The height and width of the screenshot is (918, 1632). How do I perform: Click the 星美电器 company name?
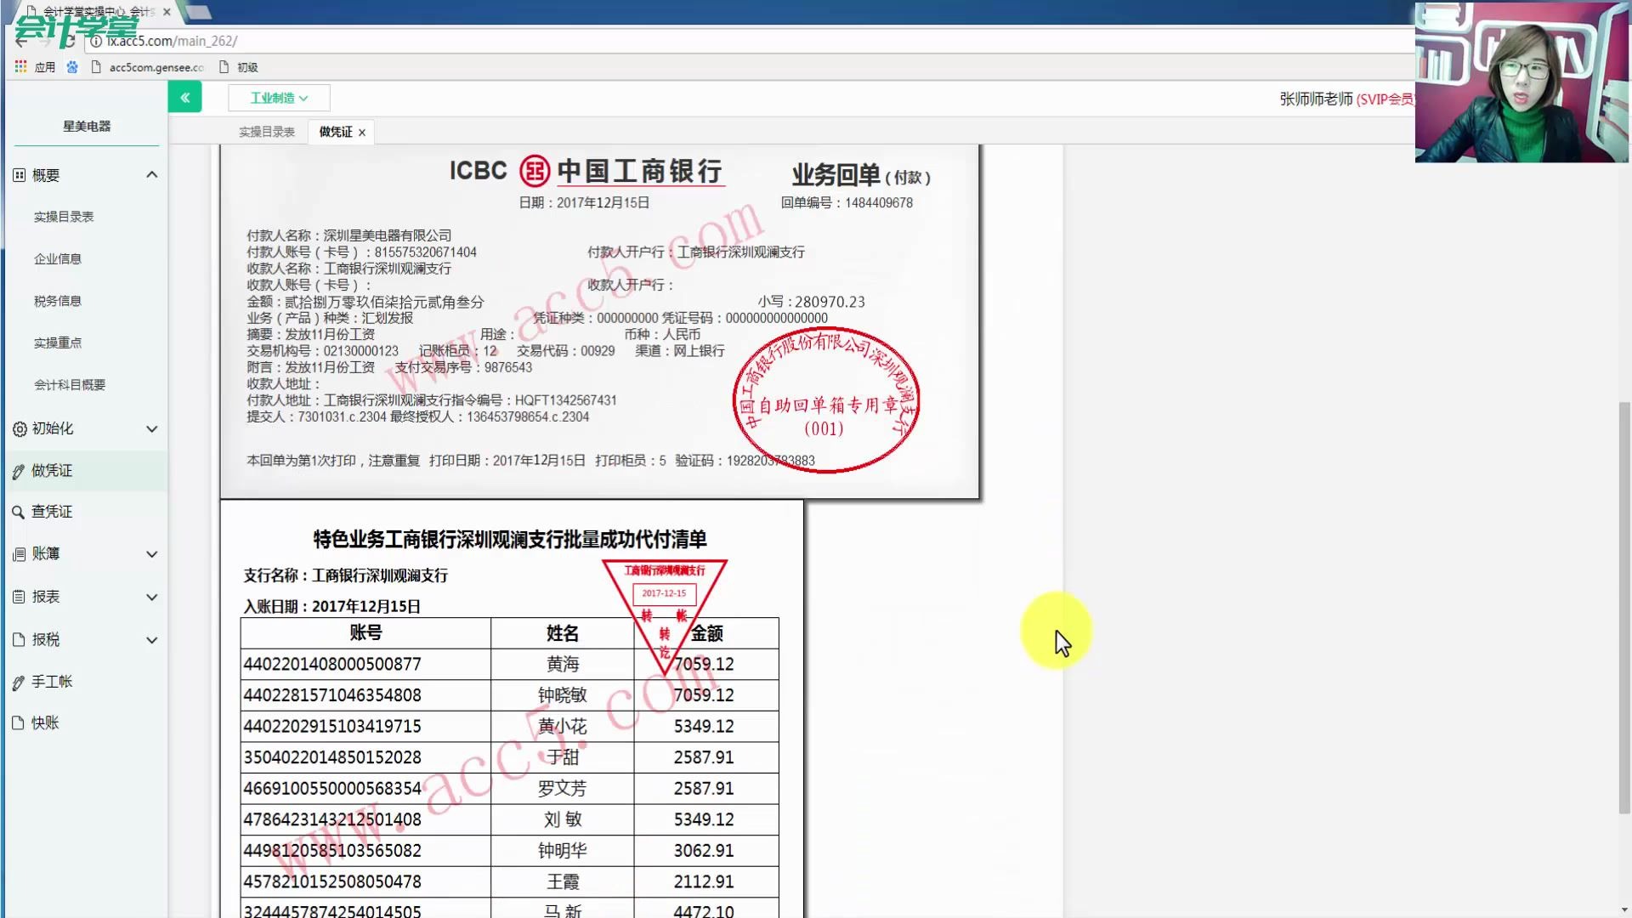(x=87, y=126)
